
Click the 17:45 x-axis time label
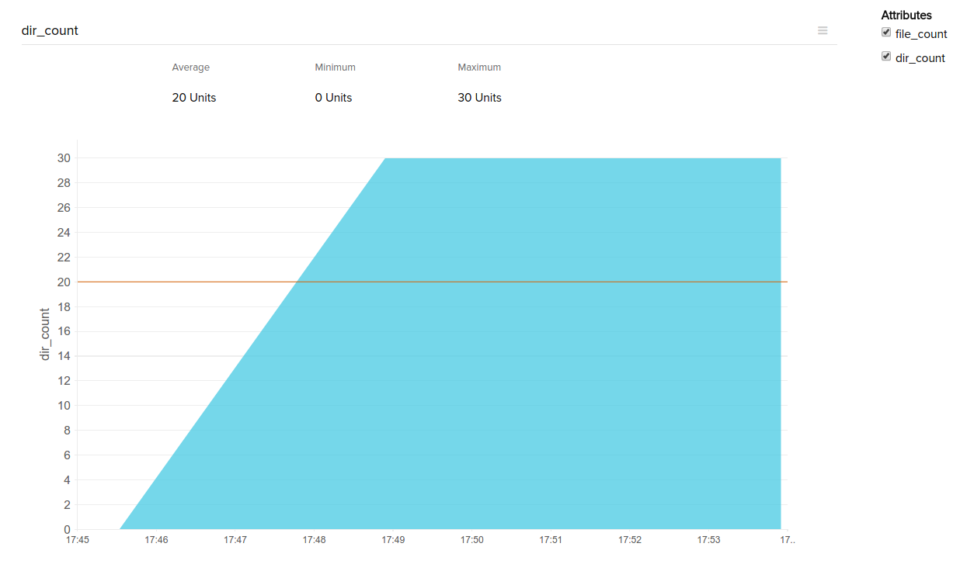pyautogui.click(x=78, y=539)
